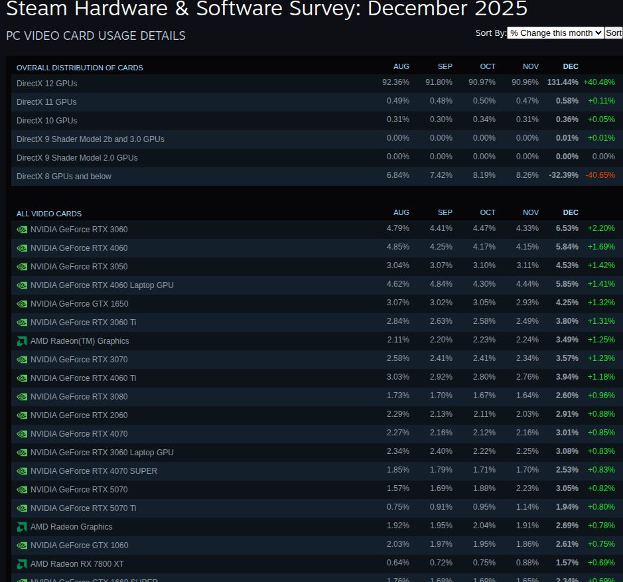Click NVIDIA icon beside RTX 4070 SUPER
The height and width of the screenshot is (582, 623).
(22, 471)
